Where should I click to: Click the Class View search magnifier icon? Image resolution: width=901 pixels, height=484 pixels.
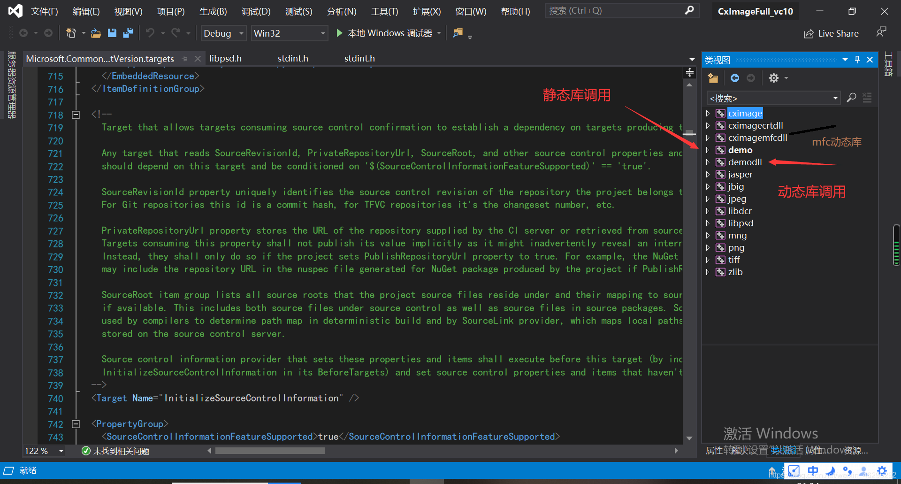click(x=851, y=98)
